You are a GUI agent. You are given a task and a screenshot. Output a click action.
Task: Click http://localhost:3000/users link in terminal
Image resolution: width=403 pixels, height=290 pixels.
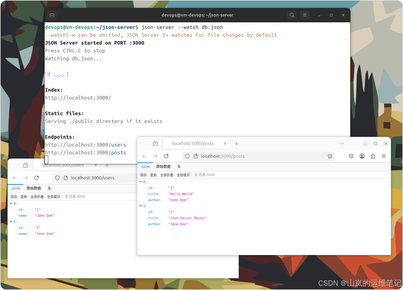click(x=86, y=145)
